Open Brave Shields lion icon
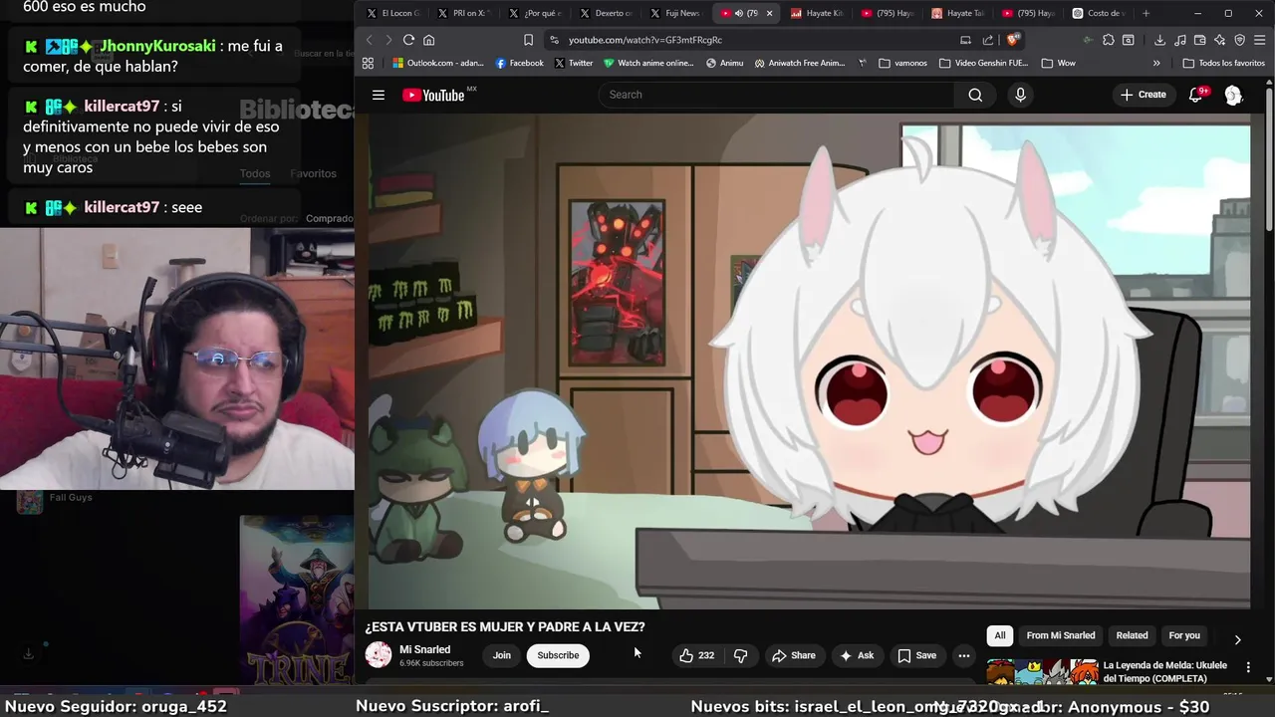Image resolution: width=1275 pixels, height=717 pixels. tap(1013, 40)
